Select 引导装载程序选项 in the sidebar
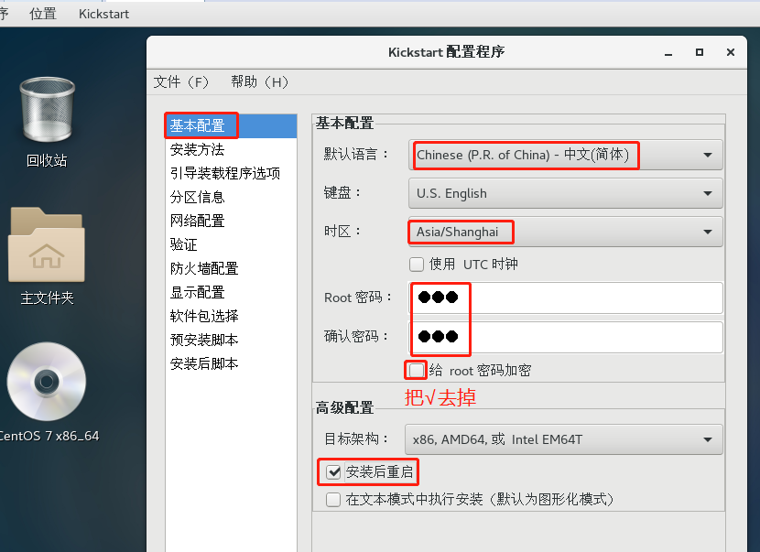The image size is (760, 552). tap(231, 174)
